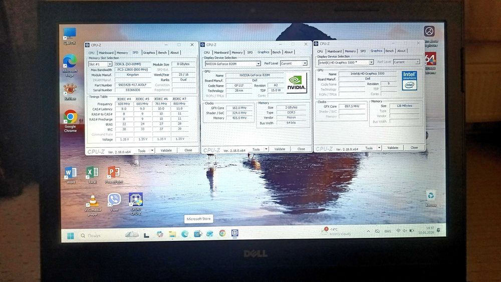Click the Part Number 9905428-417.A00LF
The width and height of the screenshot is (501, 282).
point(133,85)
